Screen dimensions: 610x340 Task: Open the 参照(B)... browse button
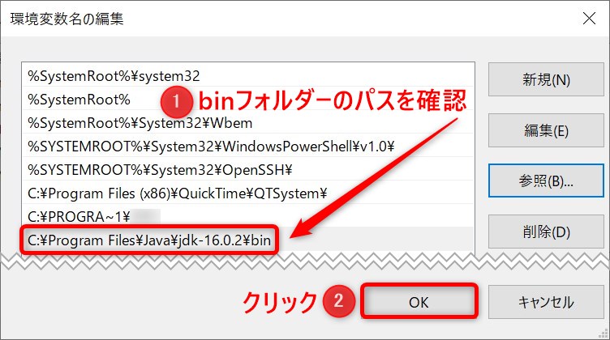point(546,181)
